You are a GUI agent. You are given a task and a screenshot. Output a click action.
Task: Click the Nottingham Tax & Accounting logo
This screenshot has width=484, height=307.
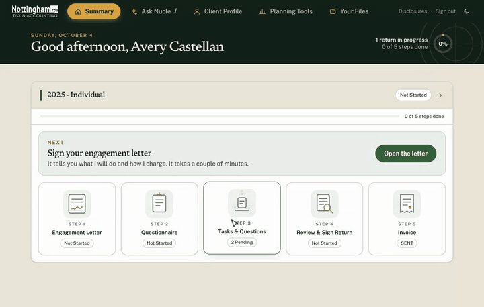tap(35, 11)
